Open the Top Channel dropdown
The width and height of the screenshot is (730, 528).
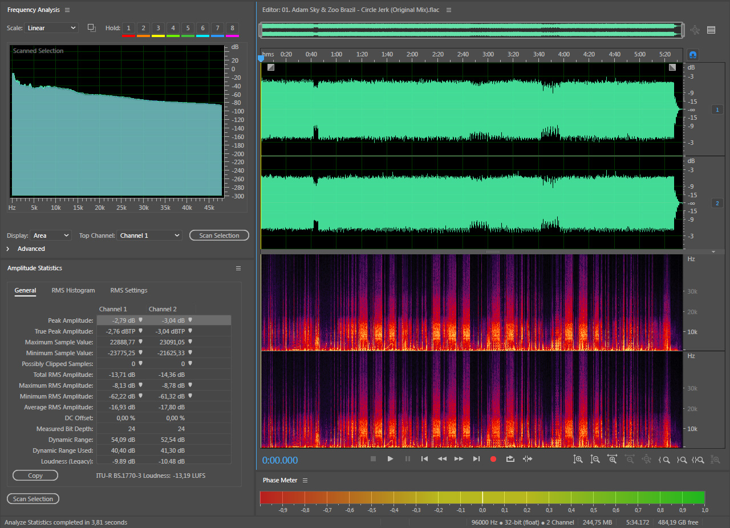(149, 235)
